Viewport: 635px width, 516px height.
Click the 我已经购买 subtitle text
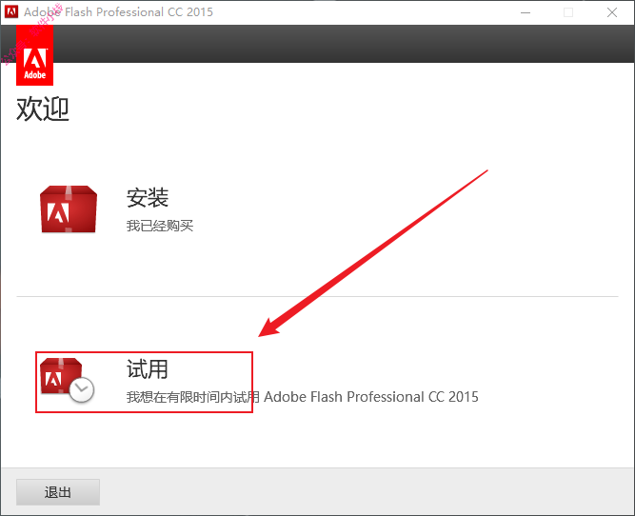[160, 226]
